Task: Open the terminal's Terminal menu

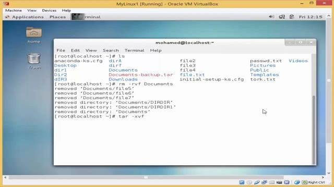Action: tap(135, 50)
